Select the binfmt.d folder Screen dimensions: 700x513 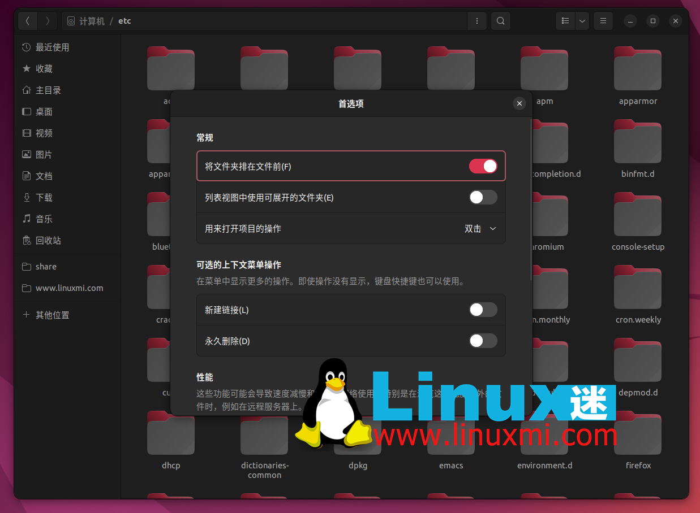(x=638, y=149)
